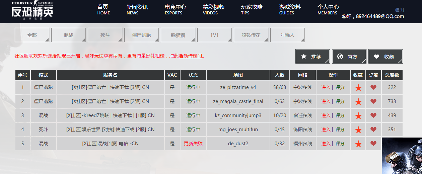422x174 pixels.
Task: Favorite the ze_pizzatime_v4 server star
Action: 358,88
